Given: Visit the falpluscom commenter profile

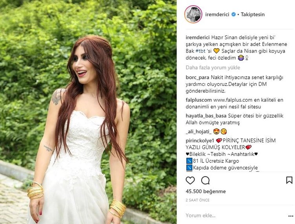Looking at the screenshot, I should click(x=198, y=100).
